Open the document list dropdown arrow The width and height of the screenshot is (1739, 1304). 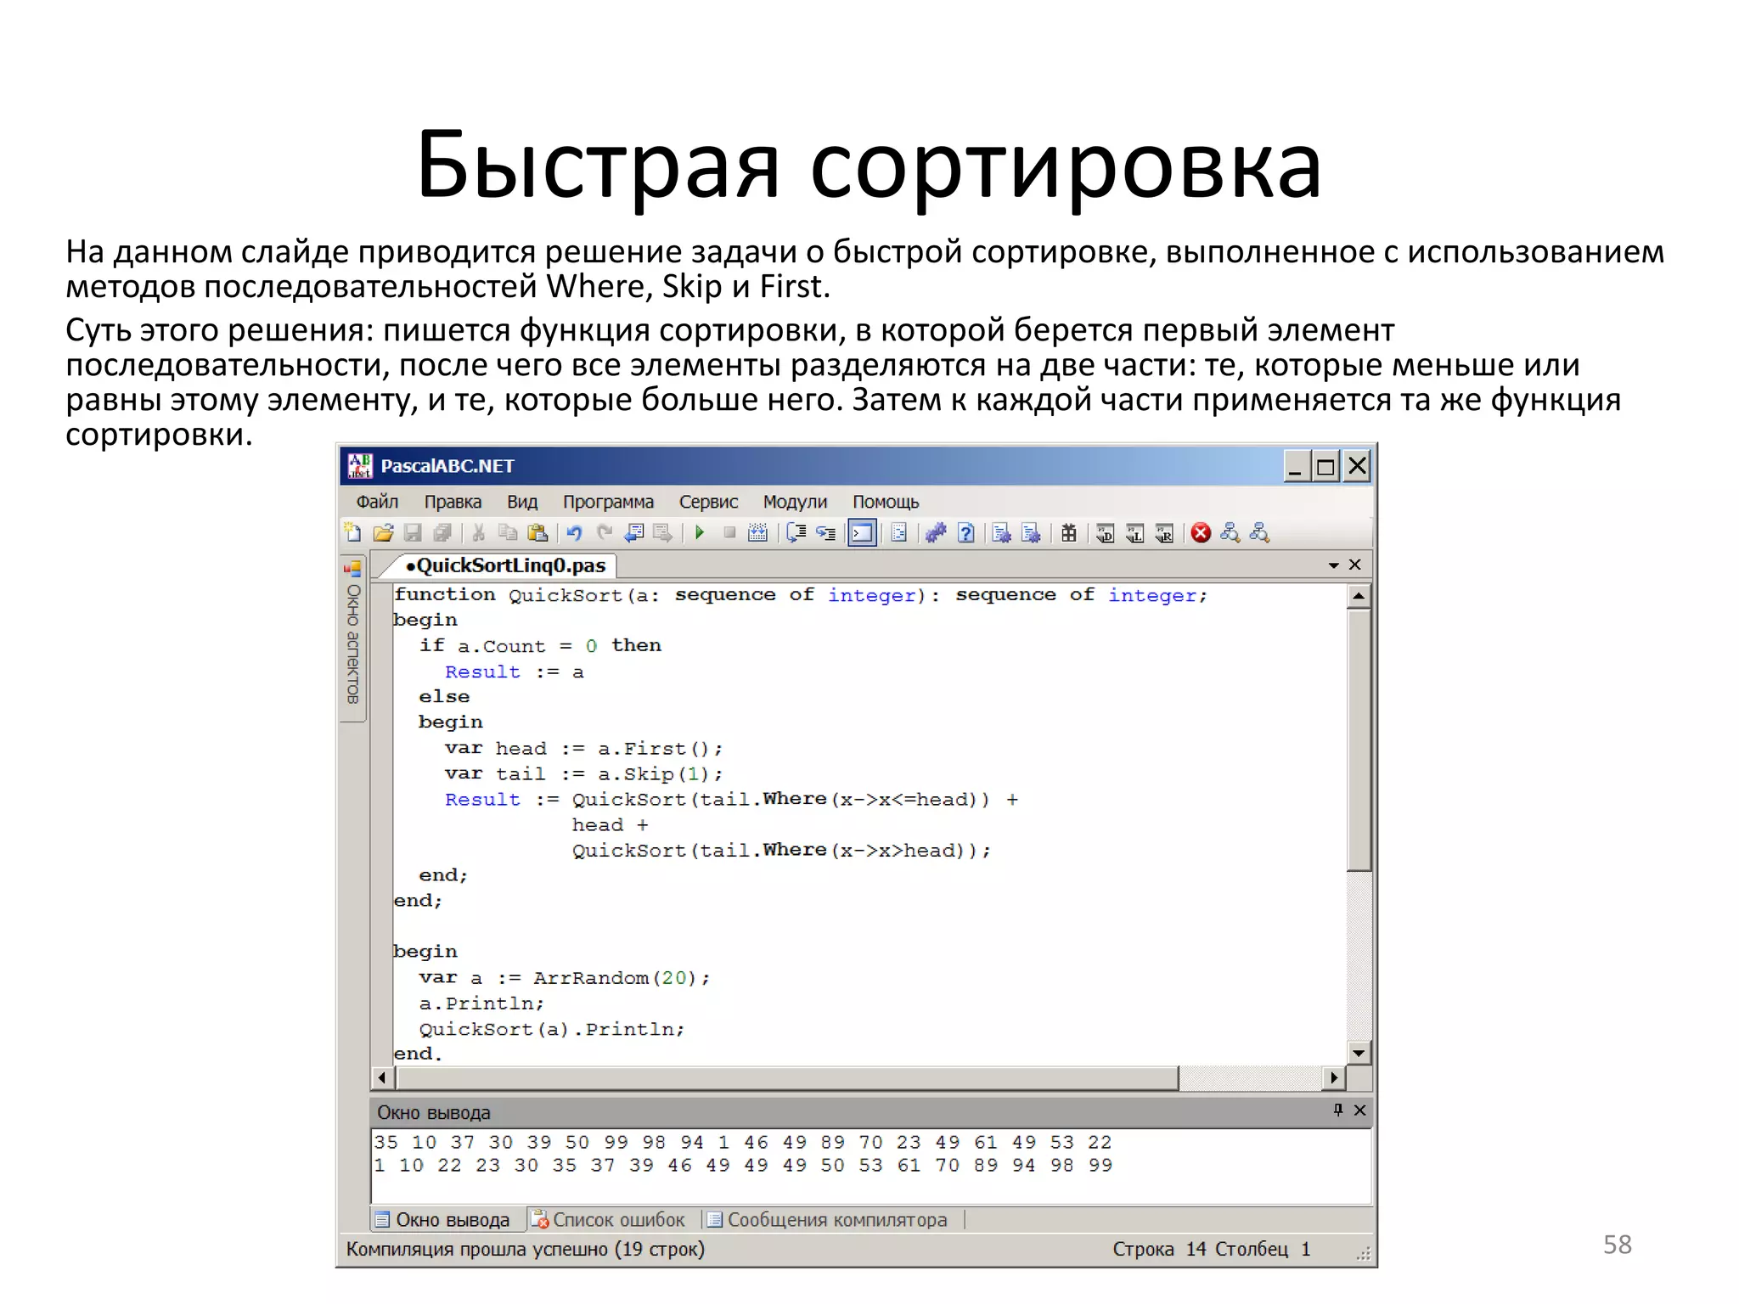coord(1333,565)
